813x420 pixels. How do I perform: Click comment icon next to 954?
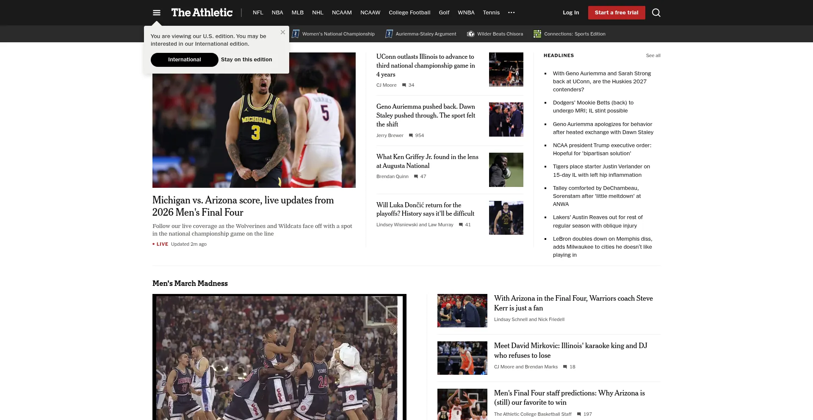(x=411, y=135)
